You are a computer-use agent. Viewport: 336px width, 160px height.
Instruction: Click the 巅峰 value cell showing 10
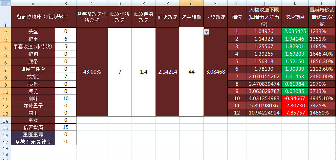tap(66, 98)
